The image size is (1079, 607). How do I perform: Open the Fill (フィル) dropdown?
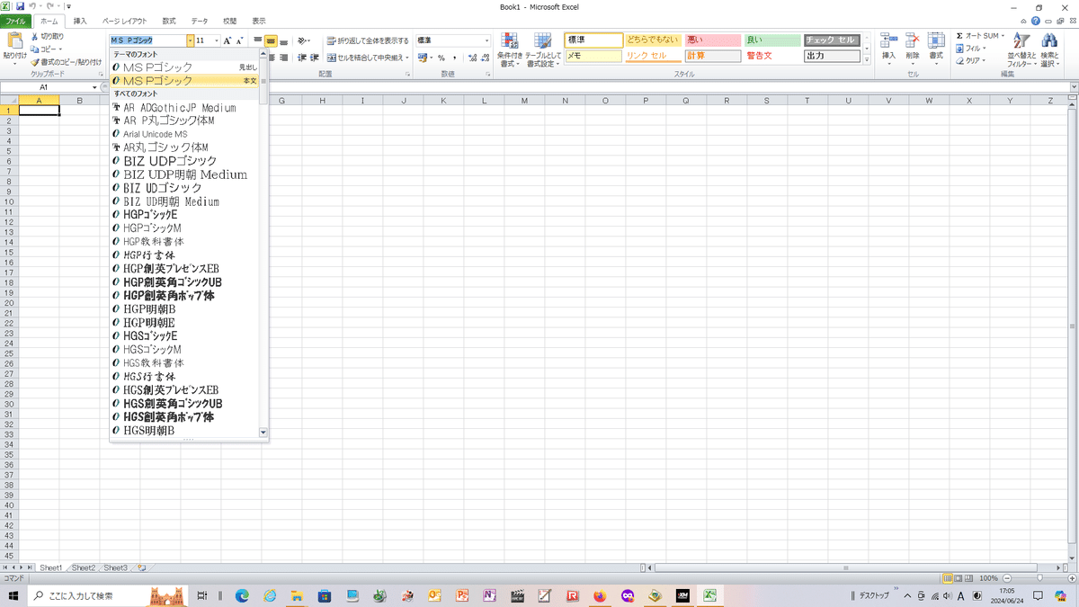point(971,49)
